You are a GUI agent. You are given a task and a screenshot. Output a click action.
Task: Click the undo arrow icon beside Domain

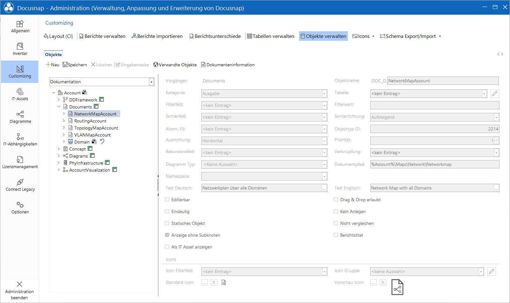click(102, 141)
